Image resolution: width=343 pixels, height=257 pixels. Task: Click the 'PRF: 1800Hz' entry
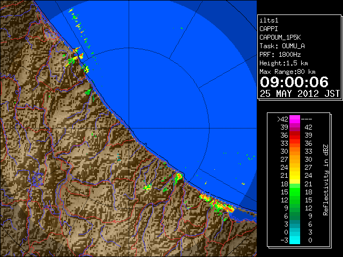coord(280,55)
